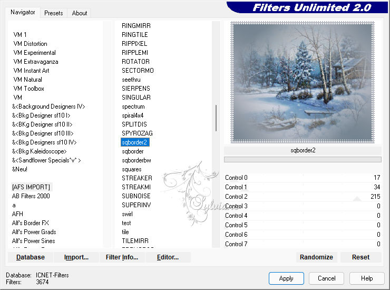Open the About tab
Viewport: 390px width, 290px height.
pyautogui.click(x=80, y=13)
